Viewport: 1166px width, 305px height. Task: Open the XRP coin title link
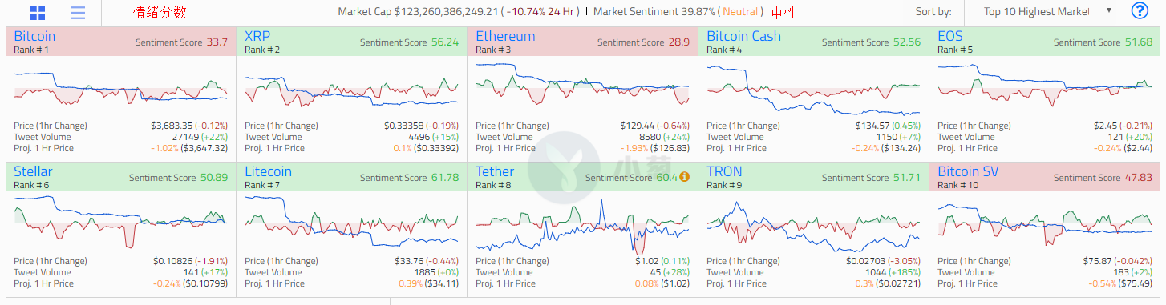(257, 36)
